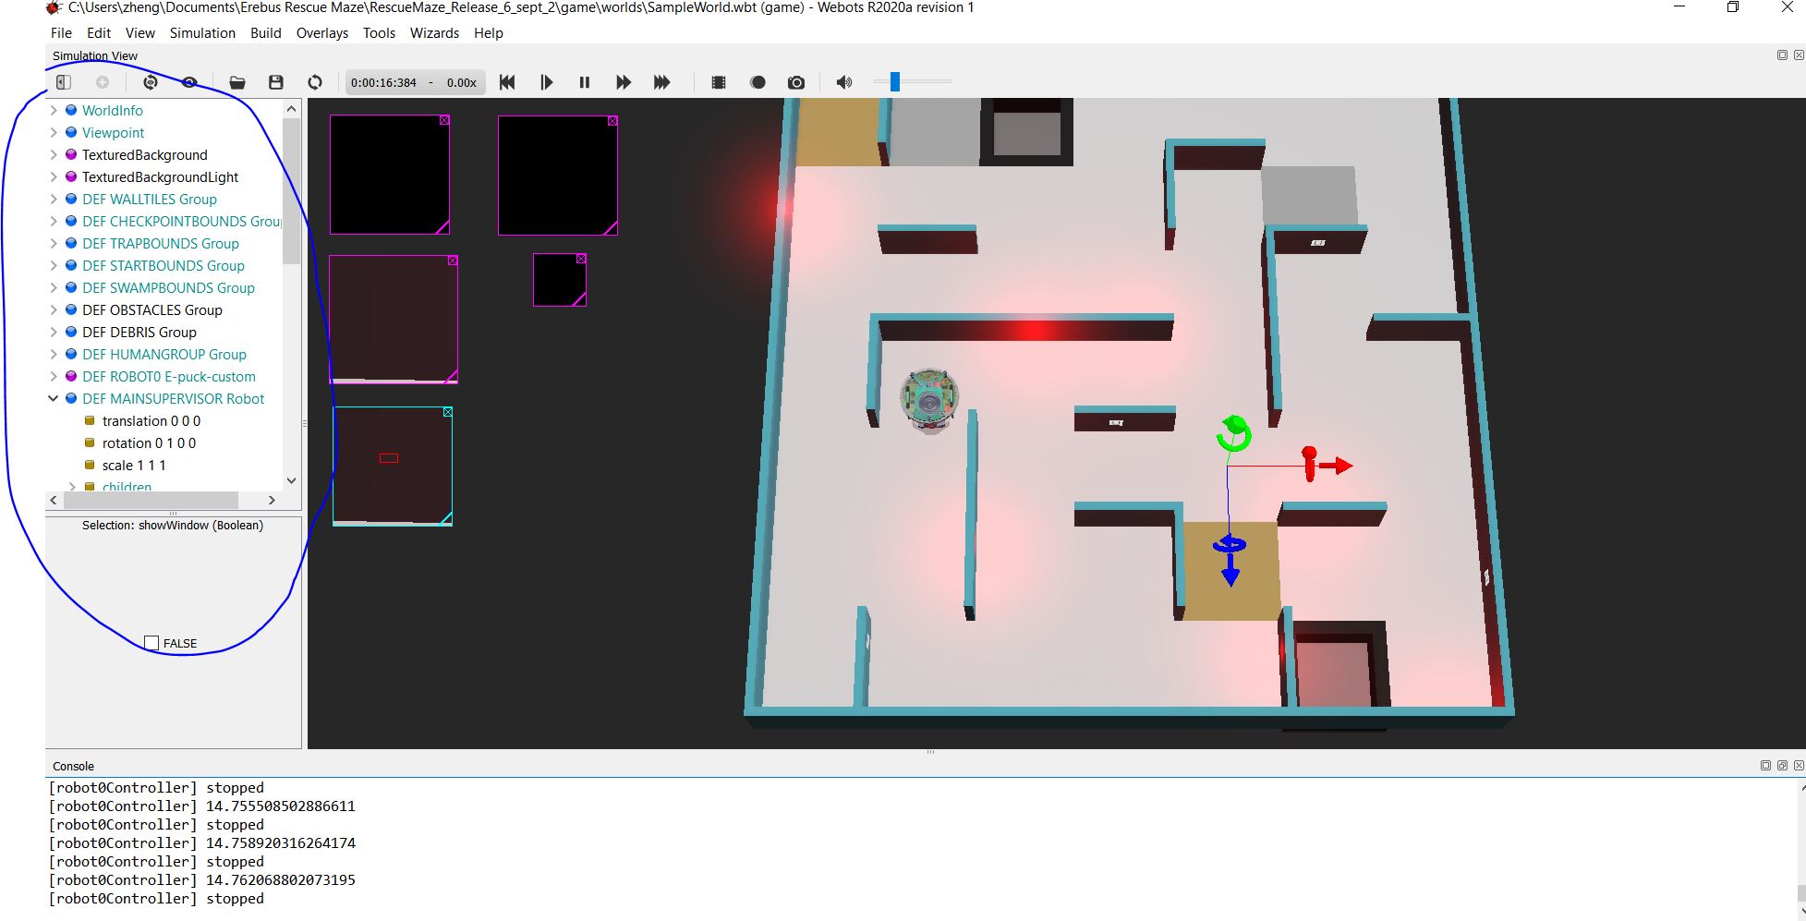Open a world file with folder icon
Image resolution: width=1806 pixels, height=921 pixels.
tap(237, 82)
